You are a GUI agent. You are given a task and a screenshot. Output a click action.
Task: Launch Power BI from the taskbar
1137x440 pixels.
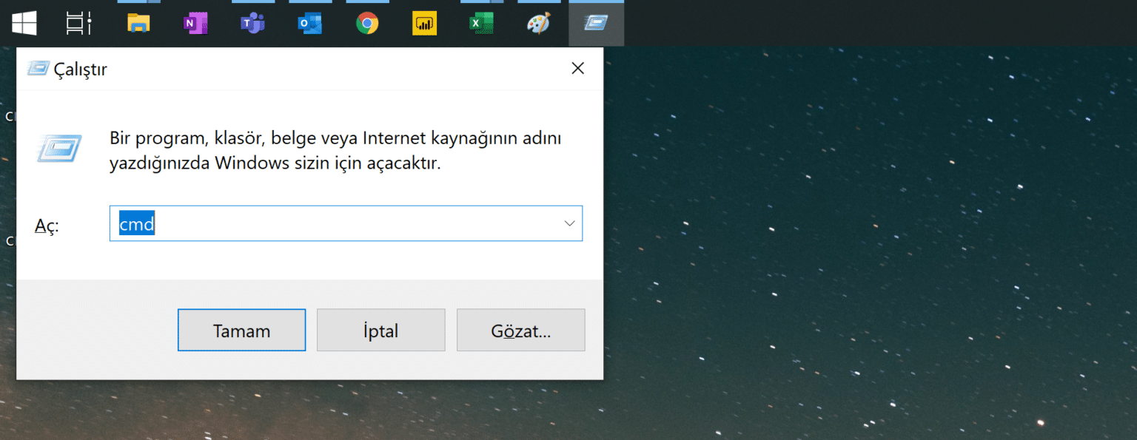[x=424, y=23]
